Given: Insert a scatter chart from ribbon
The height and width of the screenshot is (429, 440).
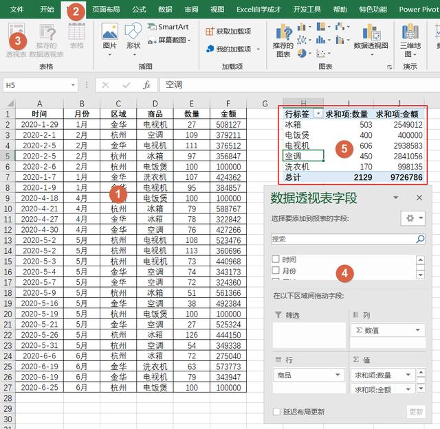Looking at the screenshot, I should tap(321, 53).
